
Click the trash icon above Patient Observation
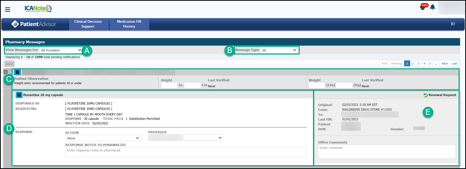pyautogui.click(x=17, y=72)
